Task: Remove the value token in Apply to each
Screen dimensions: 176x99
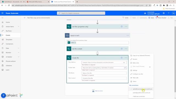Action: (x=75, y=43)
